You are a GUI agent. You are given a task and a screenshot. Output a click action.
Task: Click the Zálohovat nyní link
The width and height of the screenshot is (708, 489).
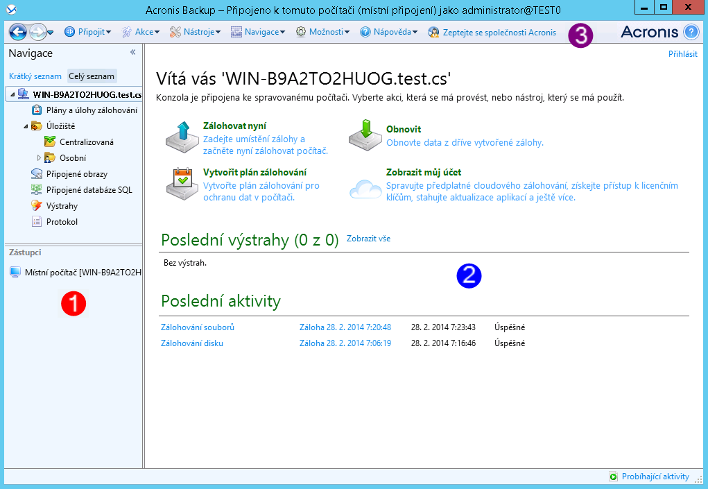click(x=235, y=126)
